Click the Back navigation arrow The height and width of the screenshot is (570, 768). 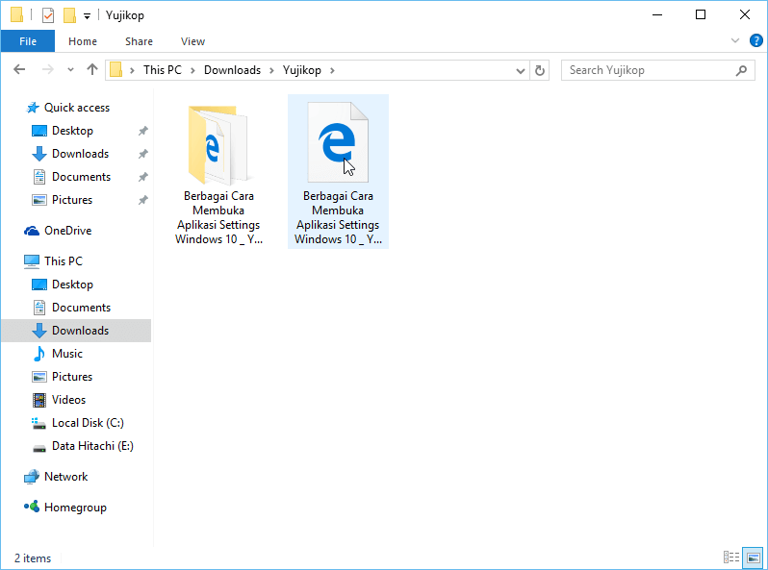(19, 70)
